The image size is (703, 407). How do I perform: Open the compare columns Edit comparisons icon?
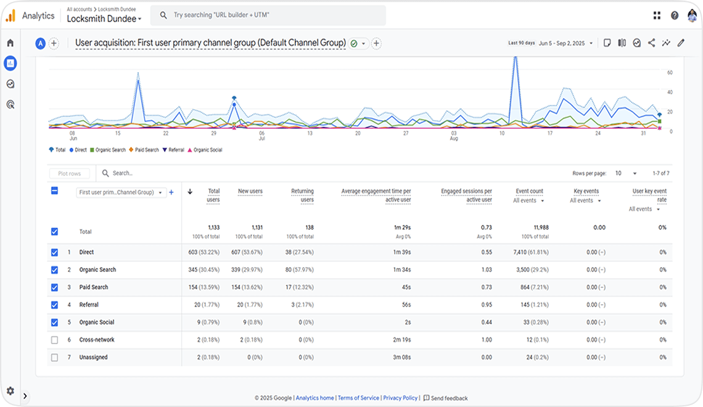click(622, 43)
